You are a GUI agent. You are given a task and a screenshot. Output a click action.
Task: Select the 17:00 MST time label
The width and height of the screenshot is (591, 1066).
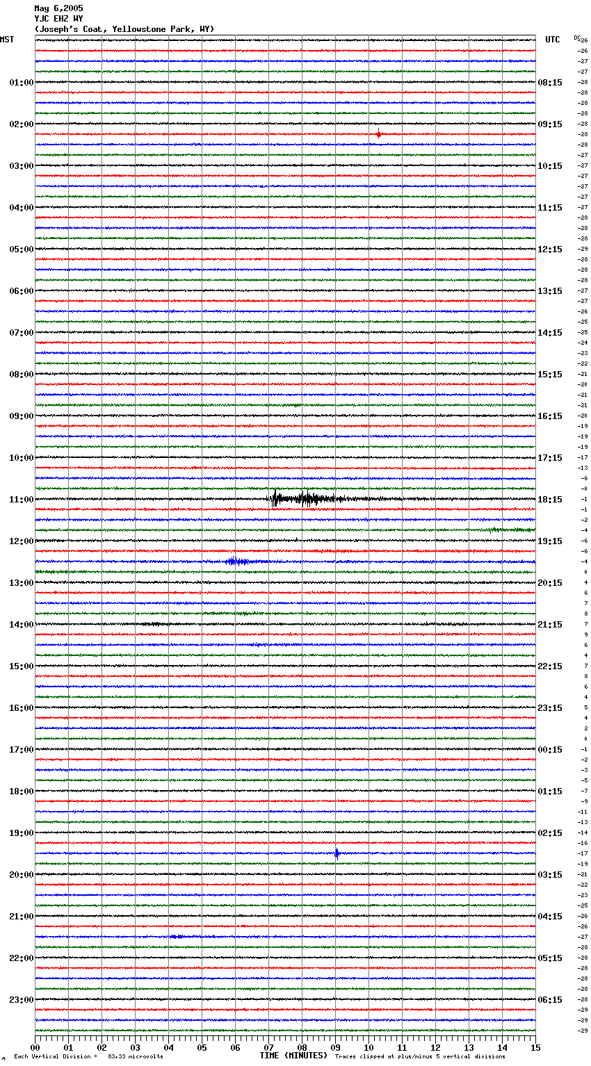coord(22,750)
